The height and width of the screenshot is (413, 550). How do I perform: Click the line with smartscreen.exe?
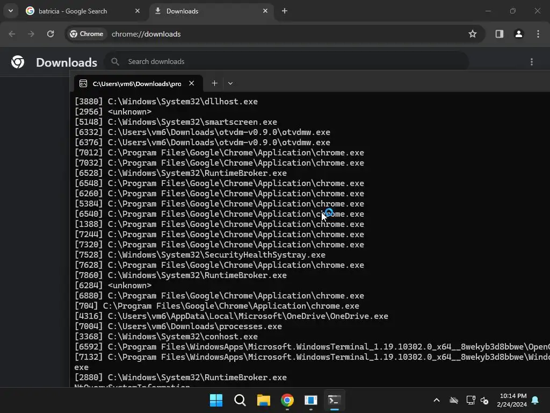point(176,122)
